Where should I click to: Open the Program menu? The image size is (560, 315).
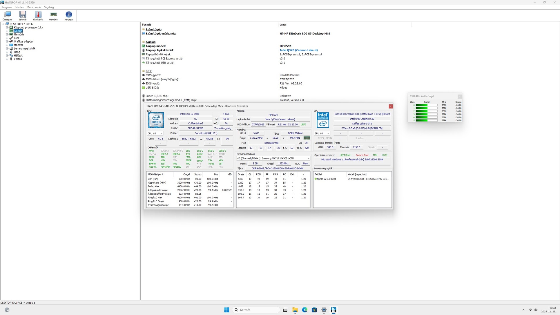[6, 7]
